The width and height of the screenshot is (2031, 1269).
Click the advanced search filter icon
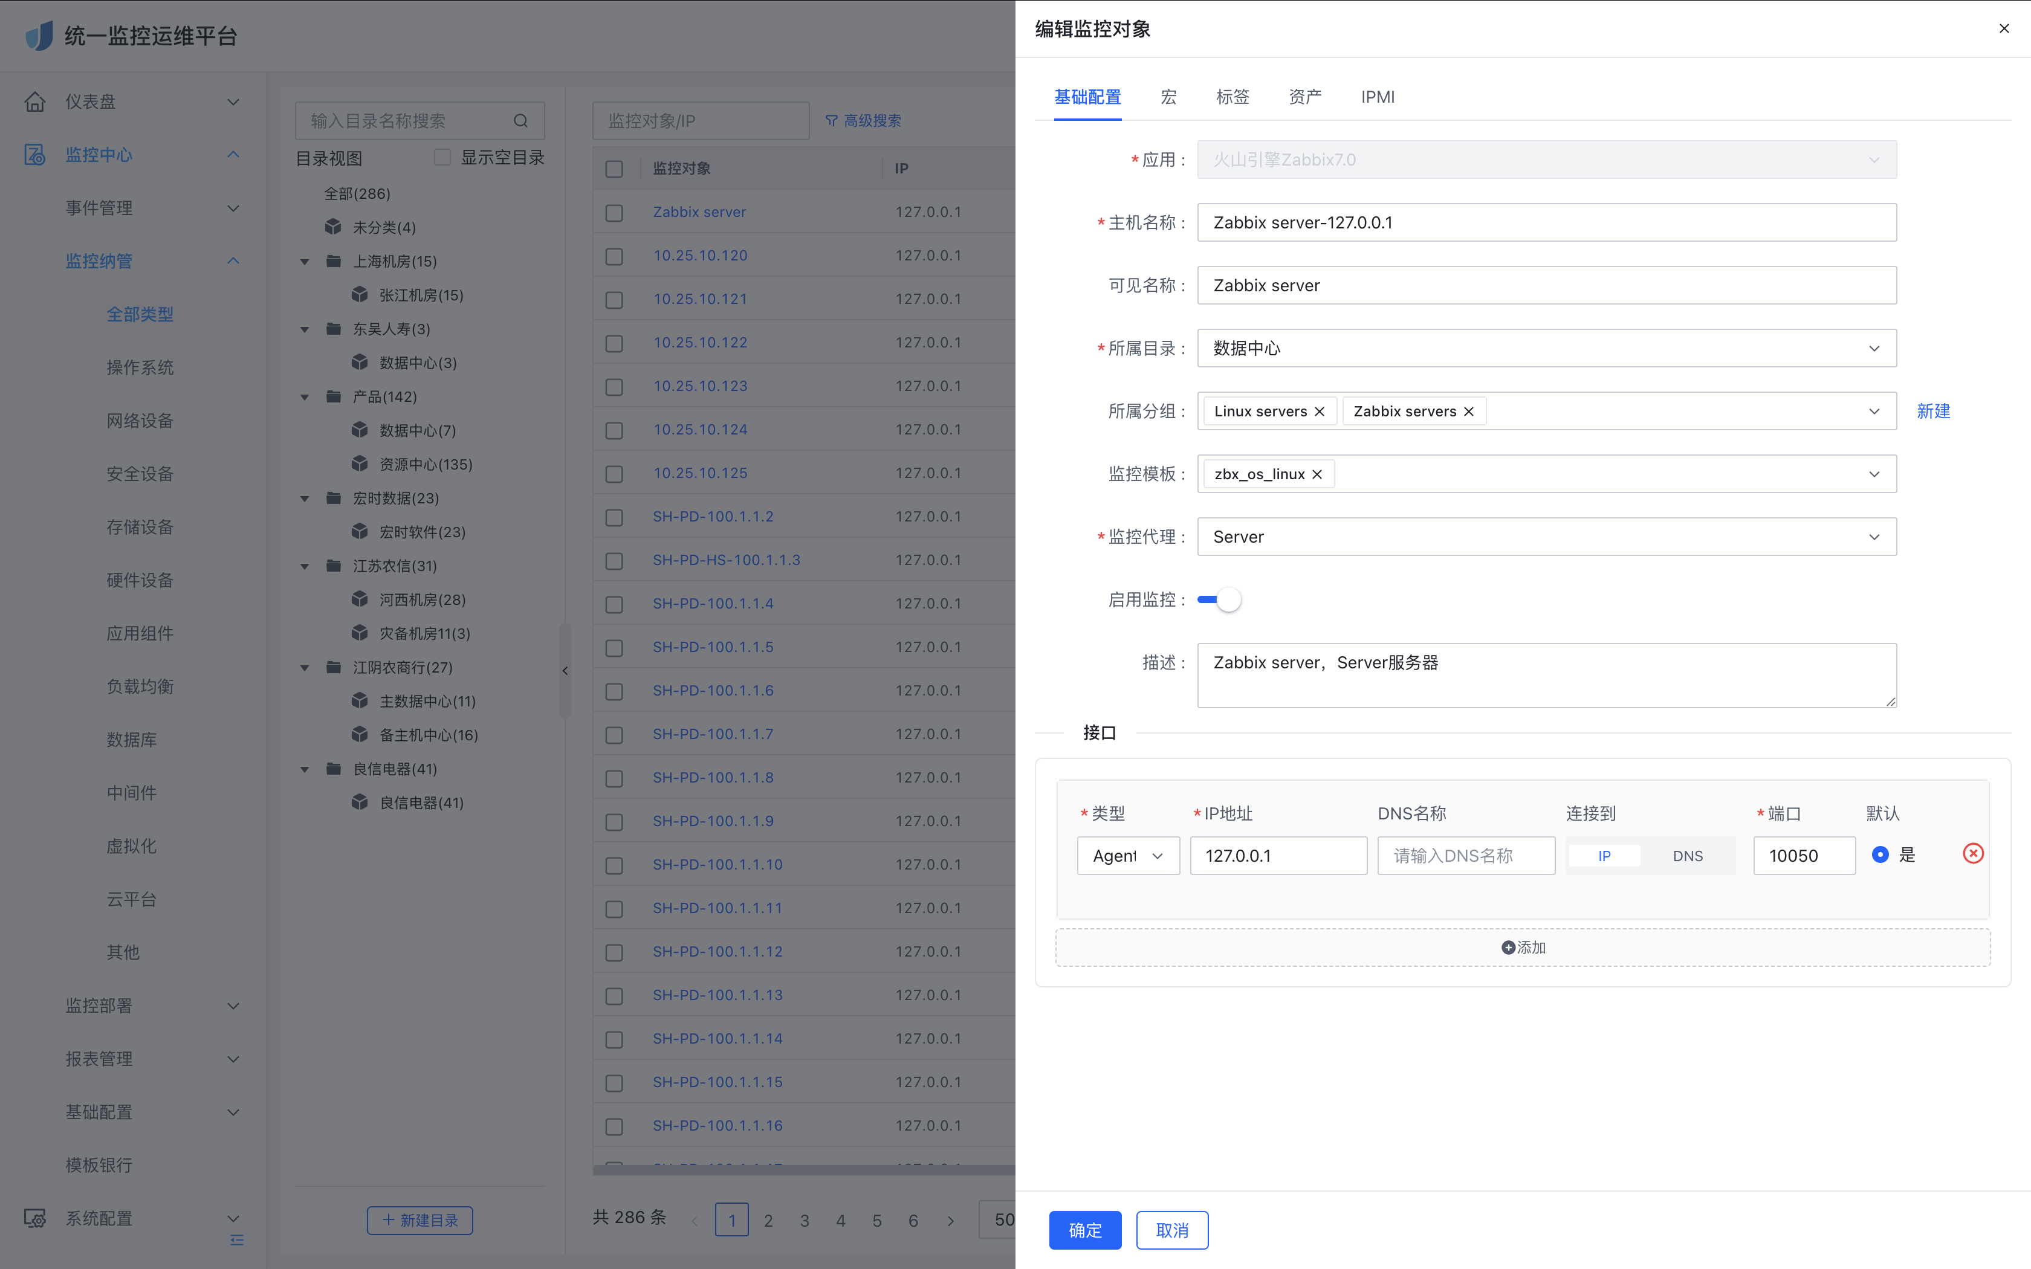(831, 121)
